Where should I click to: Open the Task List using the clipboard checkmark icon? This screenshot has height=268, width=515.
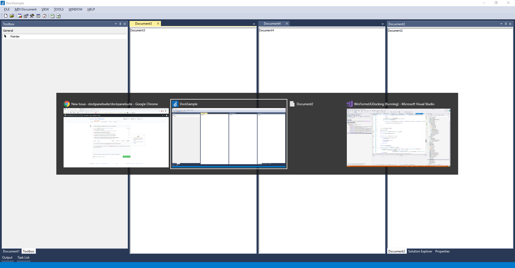(x=45, y=16)
